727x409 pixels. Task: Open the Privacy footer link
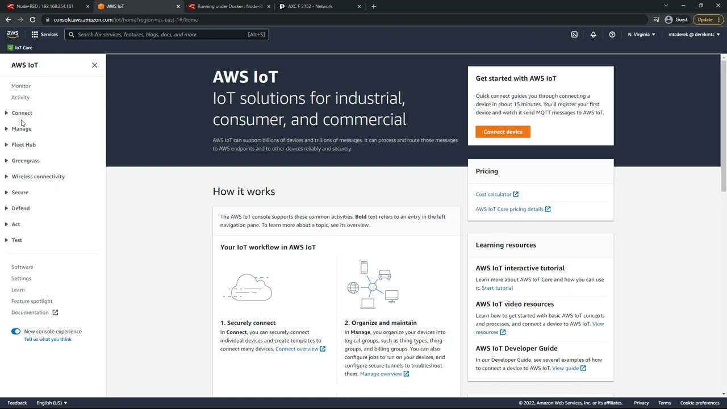coord(641,403)
